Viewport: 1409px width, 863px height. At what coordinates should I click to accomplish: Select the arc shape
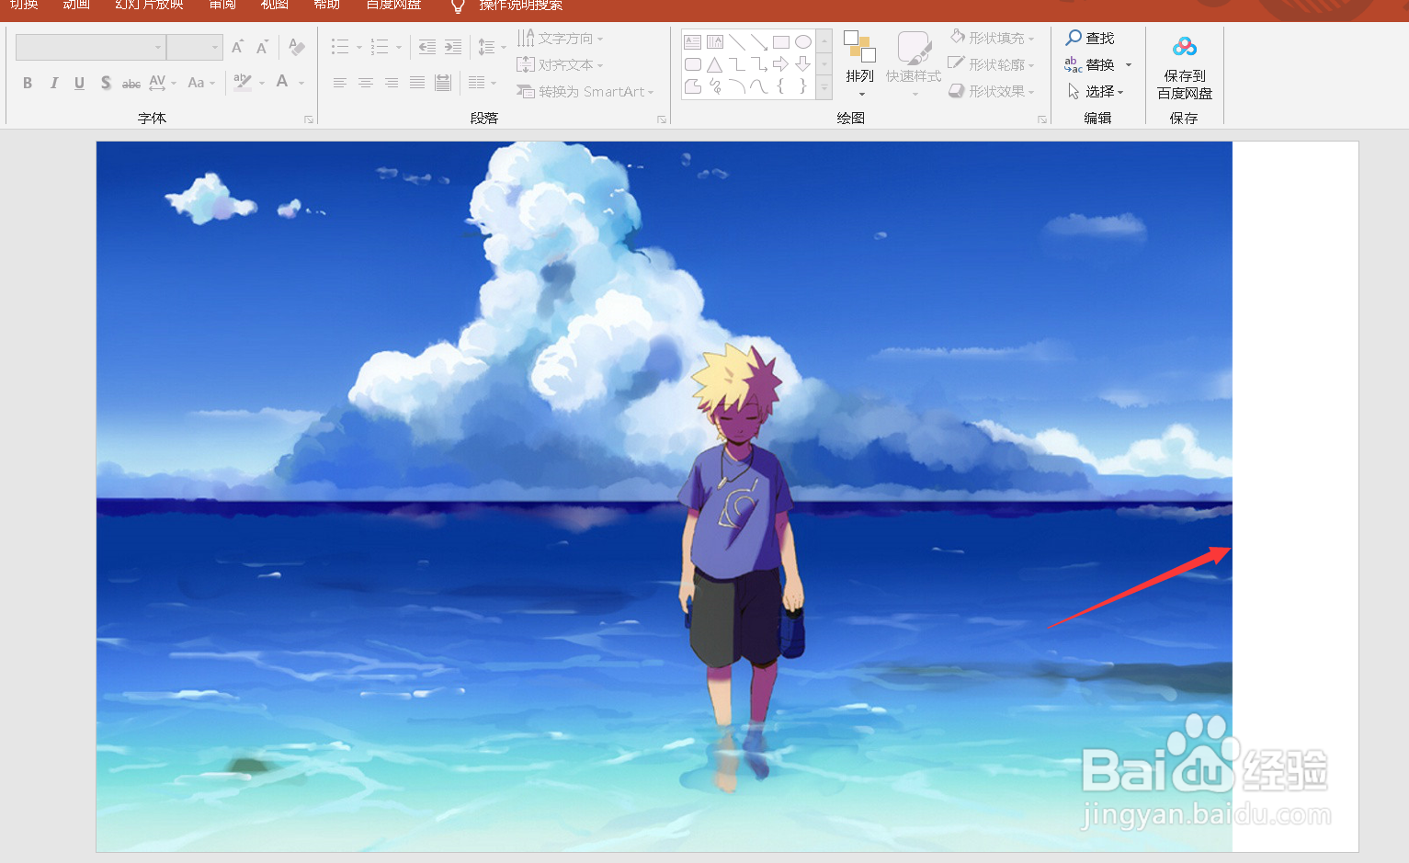(x=737, y=86)
